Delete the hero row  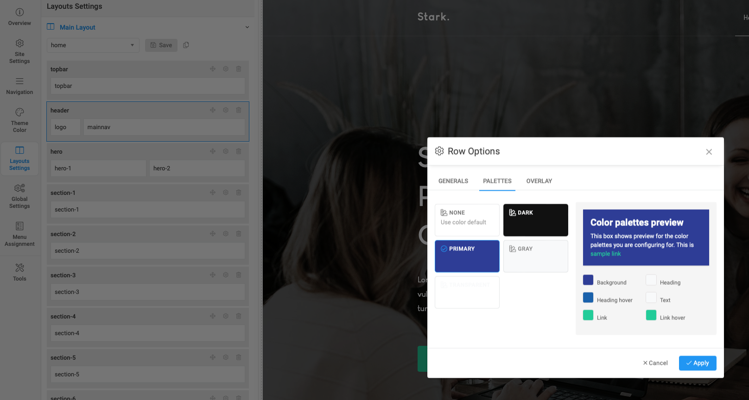[239, 151]
